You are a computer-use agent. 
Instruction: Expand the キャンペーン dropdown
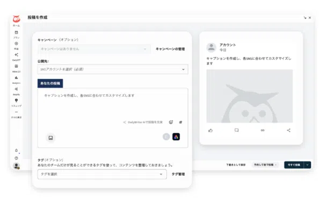(x=95, y=49)
